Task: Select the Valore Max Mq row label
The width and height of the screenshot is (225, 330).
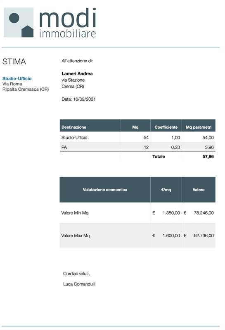Action: (76, 236)
